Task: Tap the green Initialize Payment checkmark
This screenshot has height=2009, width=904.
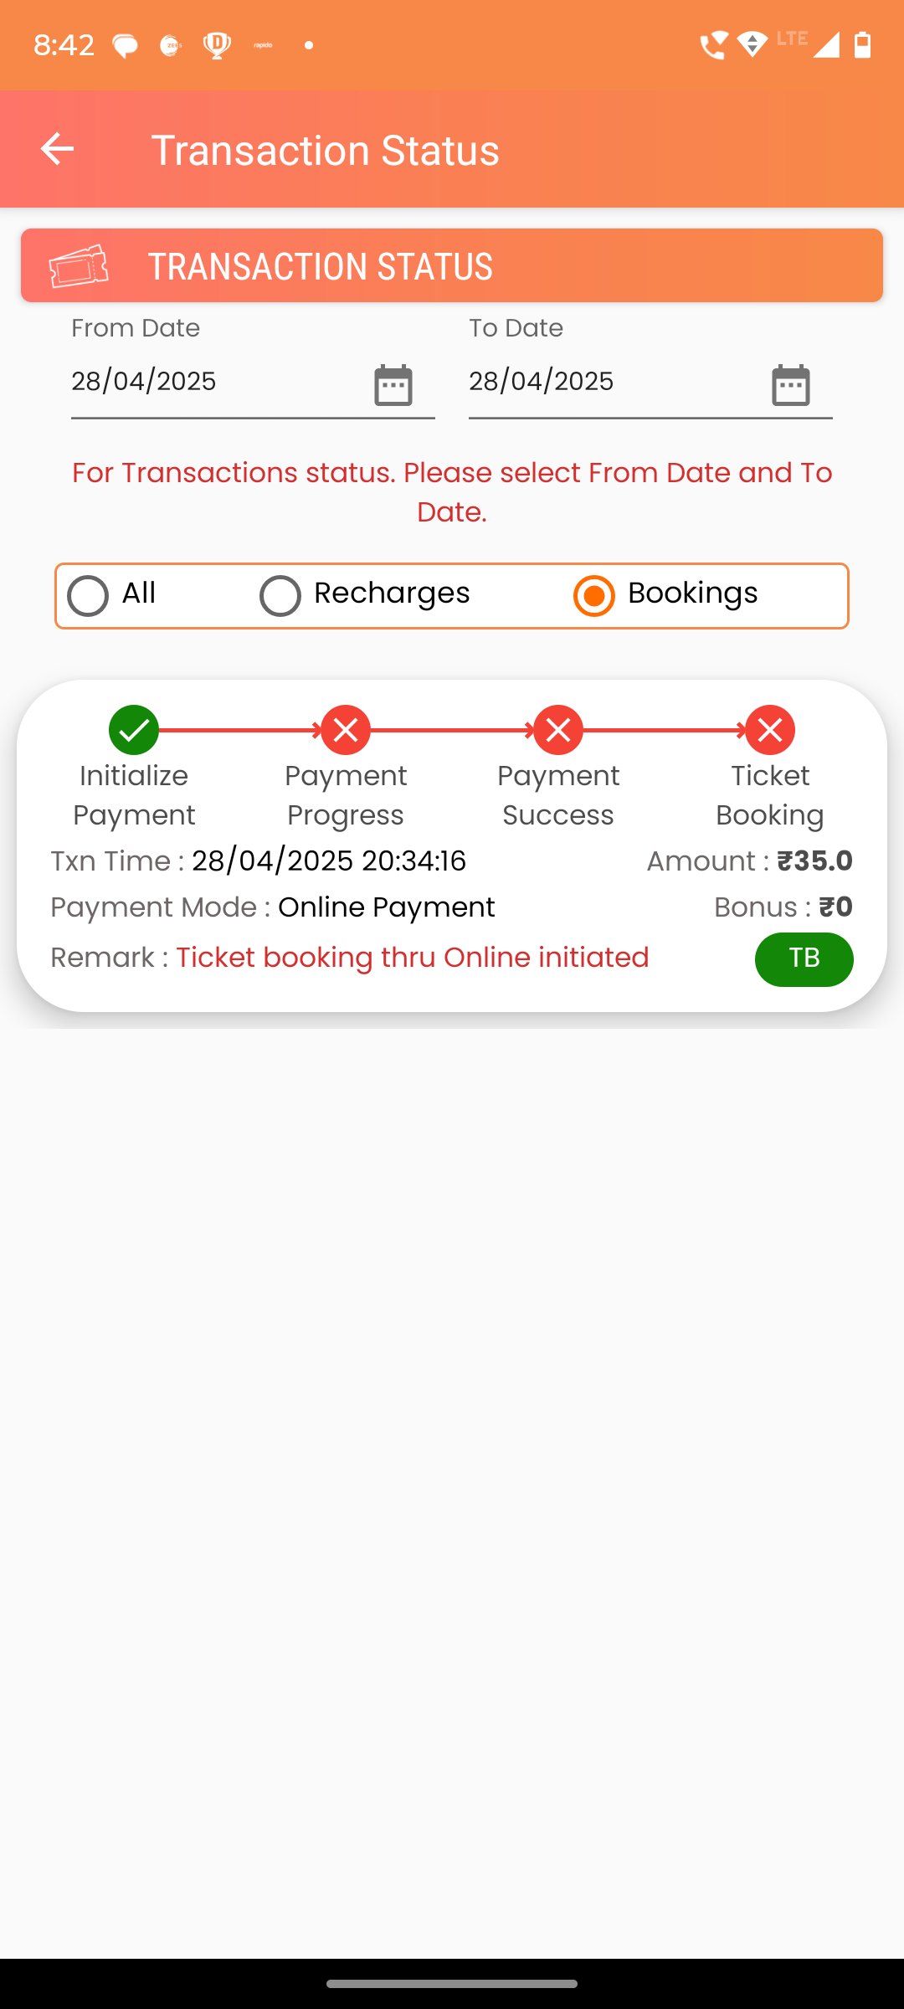Action: point(134,730)
